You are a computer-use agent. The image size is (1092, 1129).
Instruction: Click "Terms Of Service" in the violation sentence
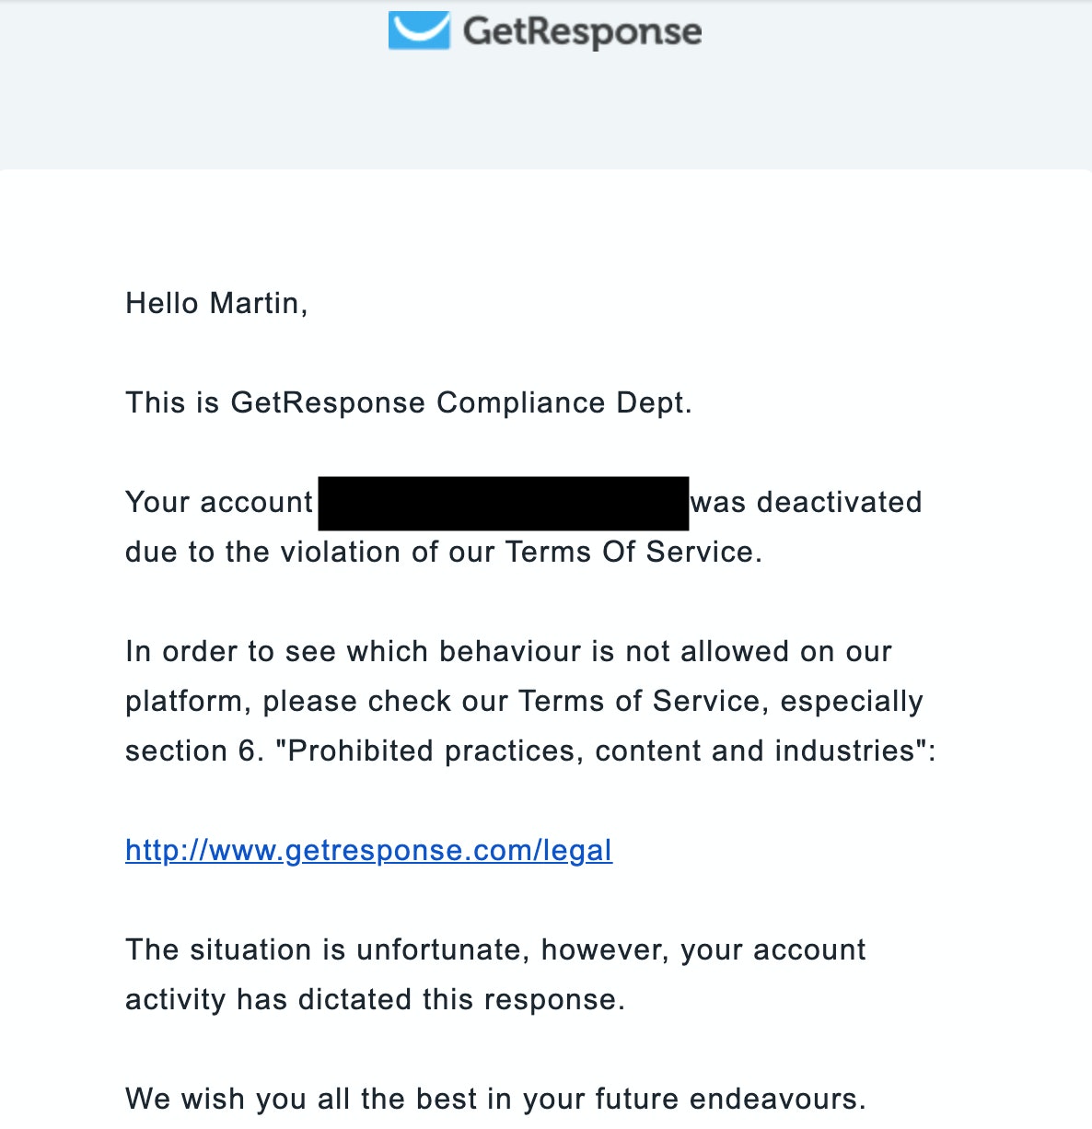click(630, 553)
